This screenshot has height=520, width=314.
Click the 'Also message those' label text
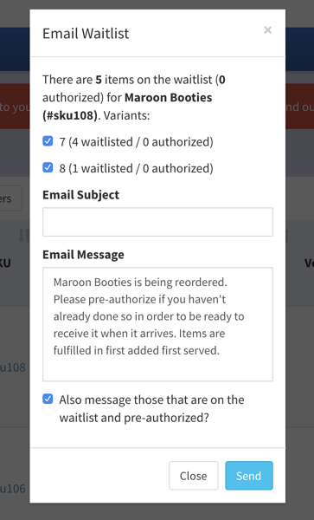[151, 408]
